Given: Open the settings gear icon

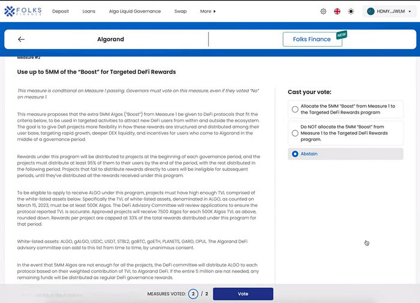Looking at the screenshot, I should [x=323, y=11].
